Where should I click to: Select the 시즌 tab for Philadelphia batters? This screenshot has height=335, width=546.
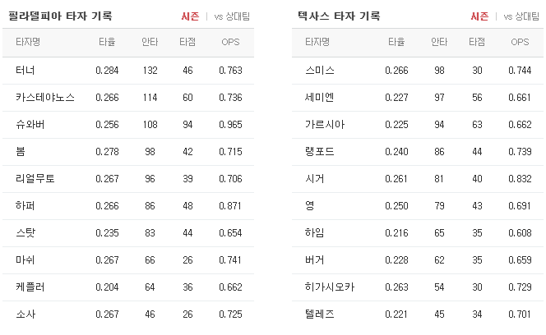pyautogui.click(x=190, y=16)
